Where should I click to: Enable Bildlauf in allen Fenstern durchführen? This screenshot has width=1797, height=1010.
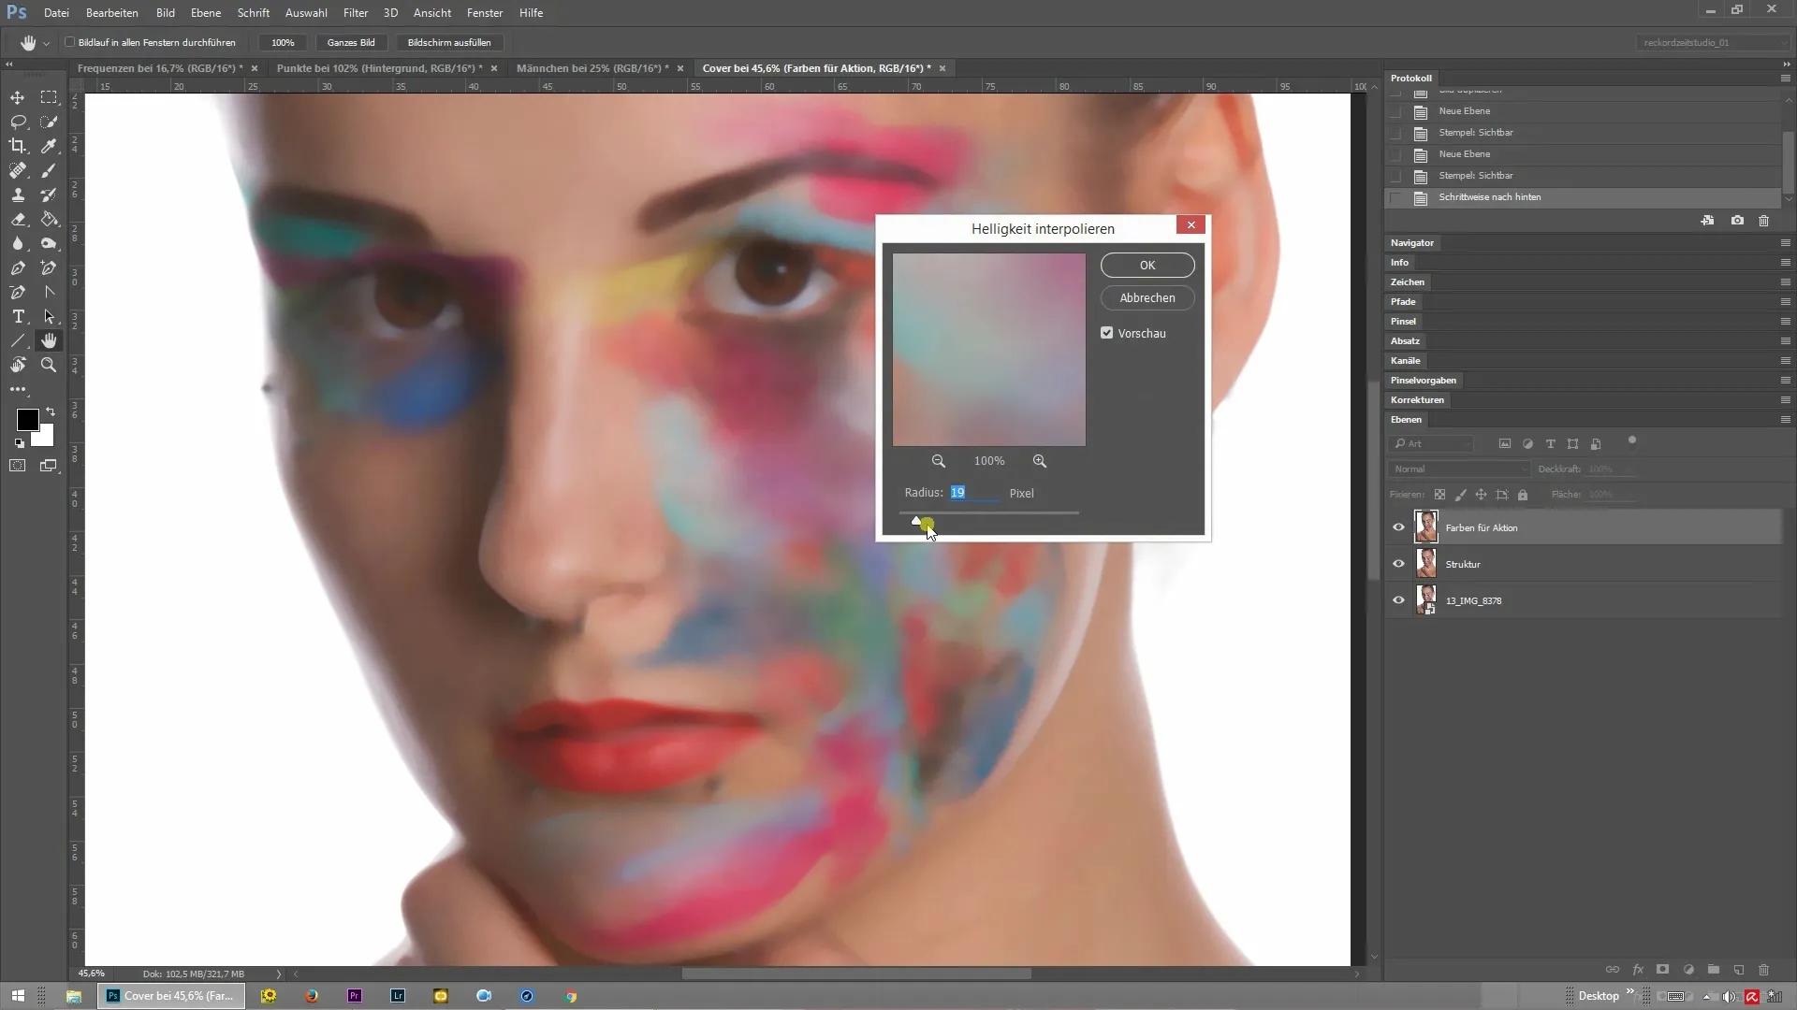pos(70,42)
